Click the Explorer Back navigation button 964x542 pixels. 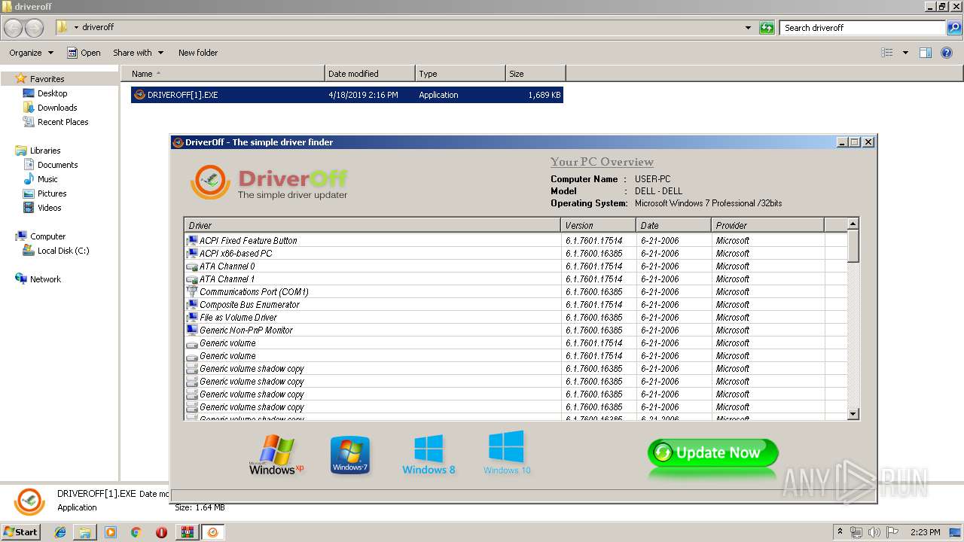coord(14,28)
